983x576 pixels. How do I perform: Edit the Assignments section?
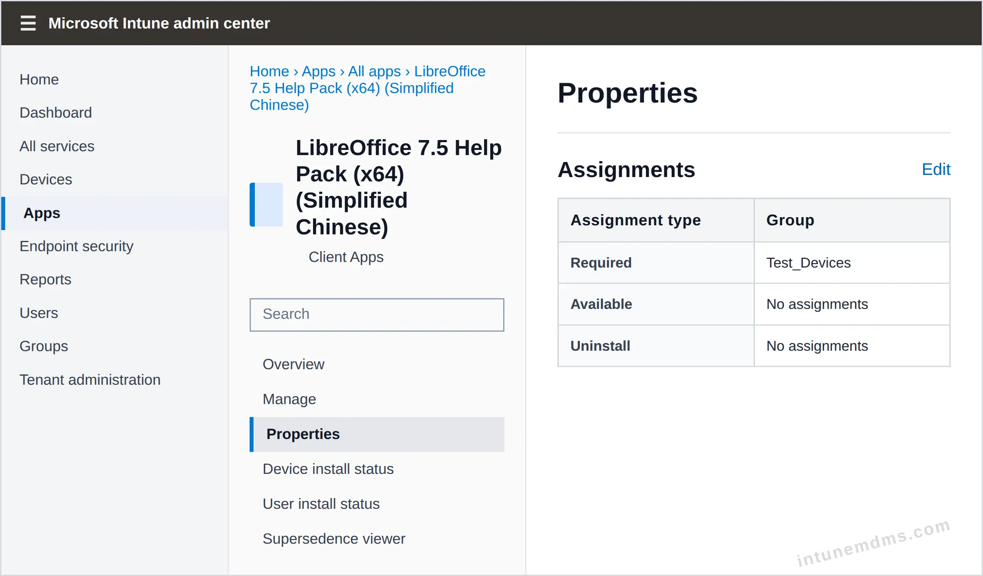(936, 169)
